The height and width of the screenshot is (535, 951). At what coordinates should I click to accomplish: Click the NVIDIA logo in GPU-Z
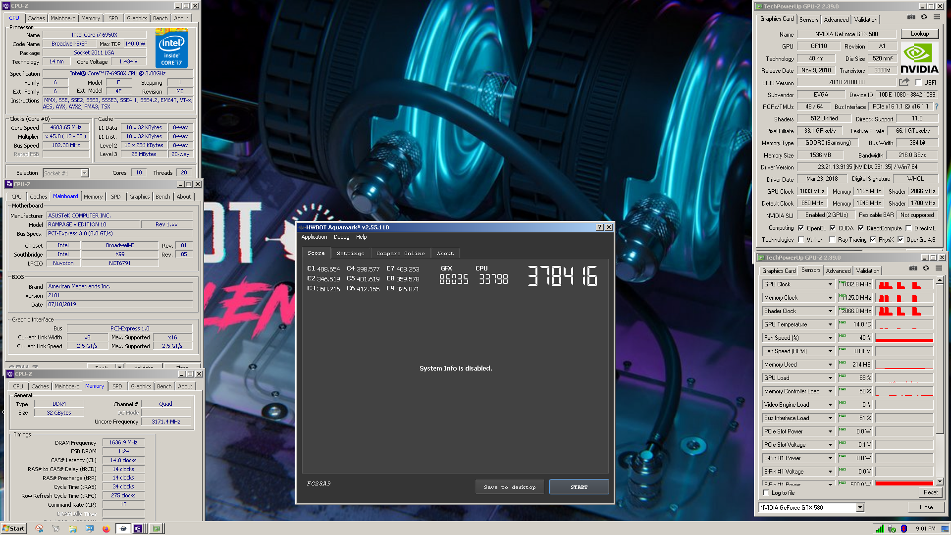click(919, 58)
